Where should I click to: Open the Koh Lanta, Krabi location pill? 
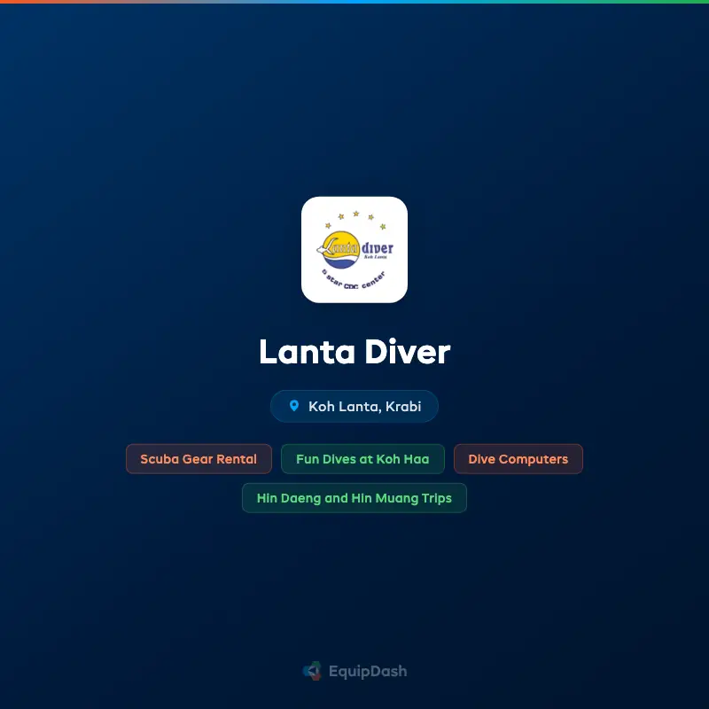(x=354, y=406)
